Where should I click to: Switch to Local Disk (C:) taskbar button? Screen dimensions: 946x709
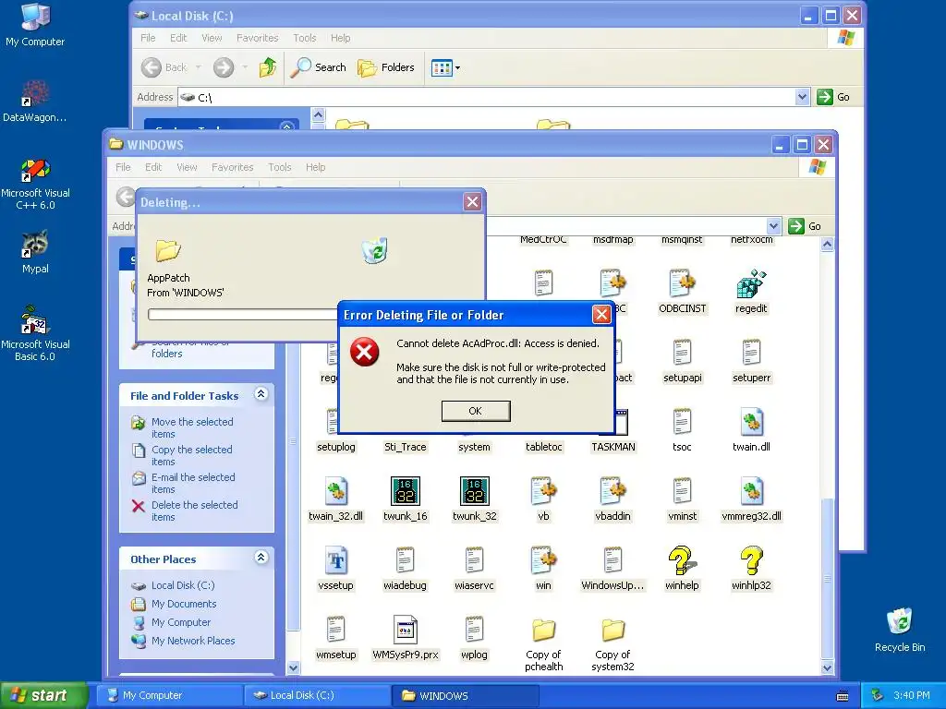pos(318,695)
